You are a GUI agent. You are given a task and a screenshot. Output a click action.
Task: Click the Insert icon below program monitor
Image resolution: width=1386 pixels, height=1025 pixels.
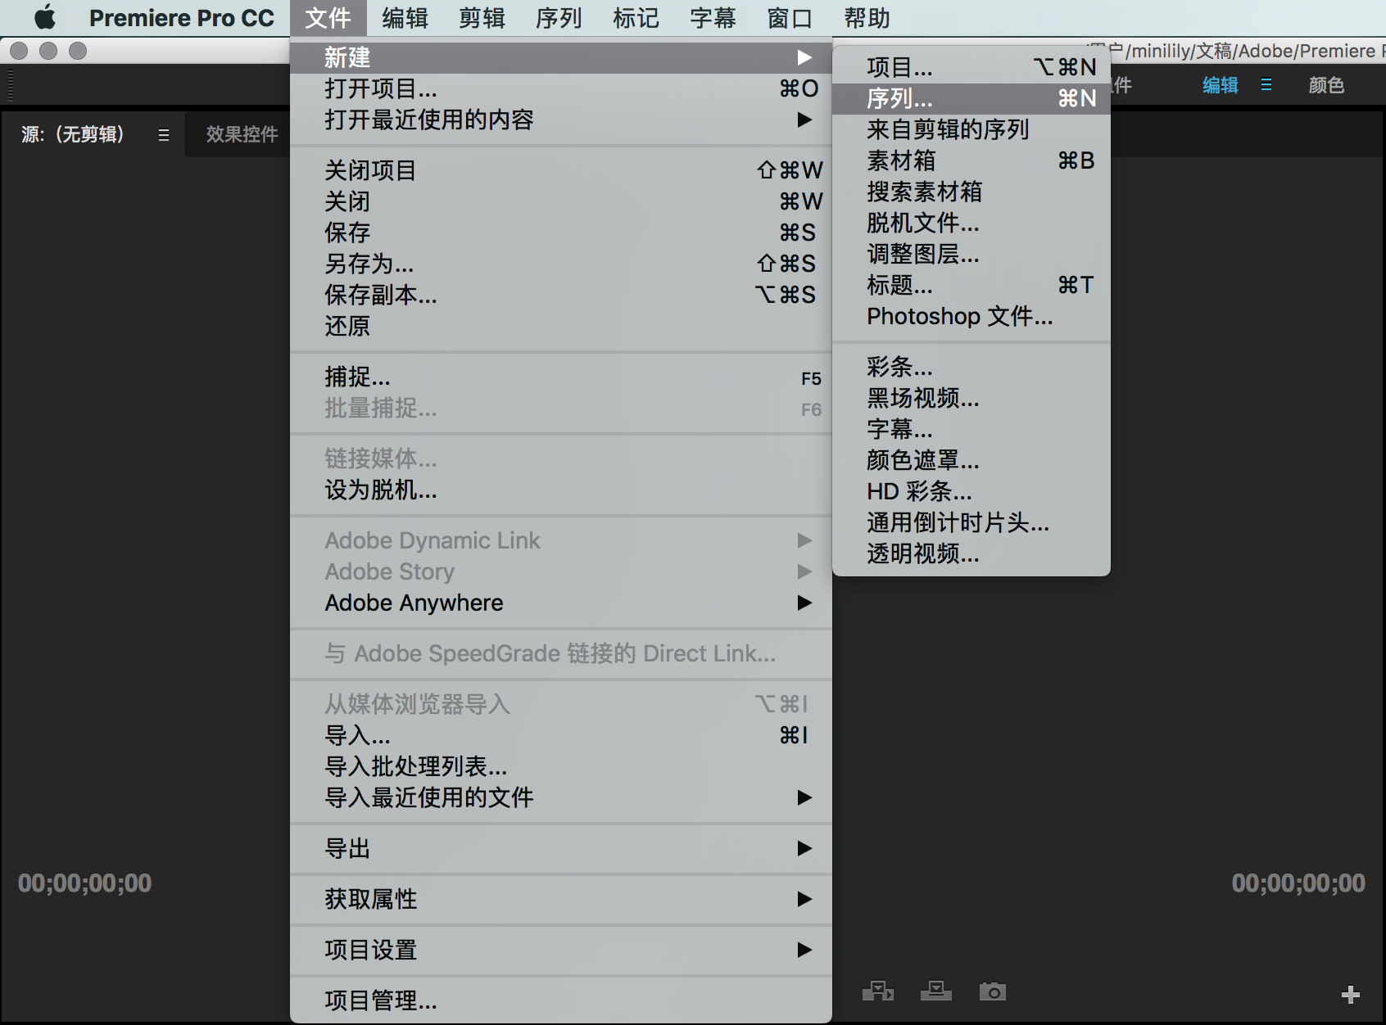coord(878,991)
